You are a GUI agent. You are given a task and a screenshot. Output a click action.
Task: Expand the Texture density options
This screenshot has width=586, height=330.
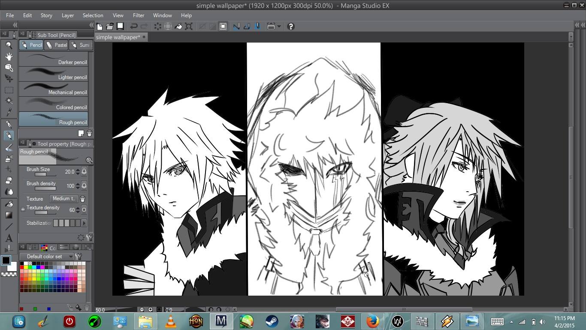click(x=23, y=209)
